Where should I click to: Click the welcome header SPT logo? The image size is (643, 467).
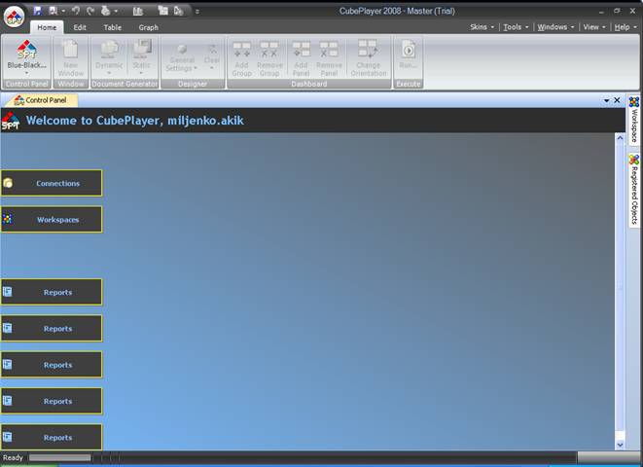coord(11,121)
